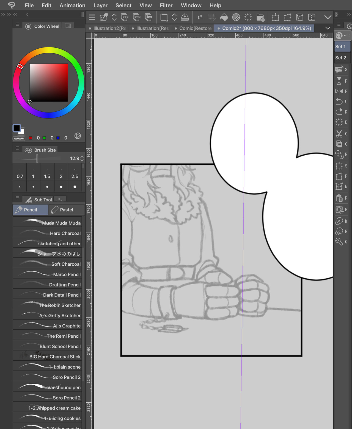352x429 pixels.
Task: Click the save-to-tray download icon
Action: [x=185, y=17]
